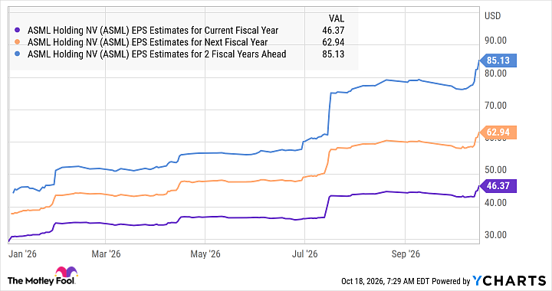Image resolution: width=552 pixels, height=291 pixels.
Task: Click legend value 46.37
Action: coord(333,31)
